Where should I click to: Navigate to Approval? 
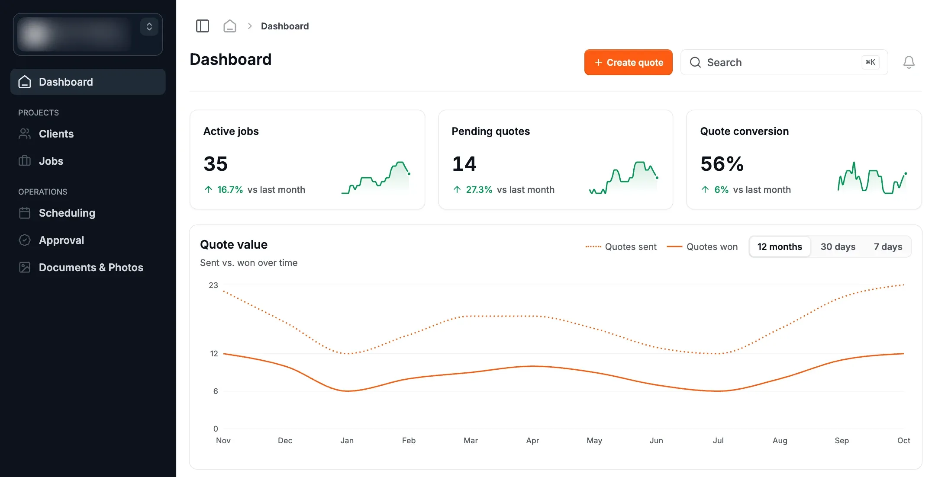tap(88, 240)
